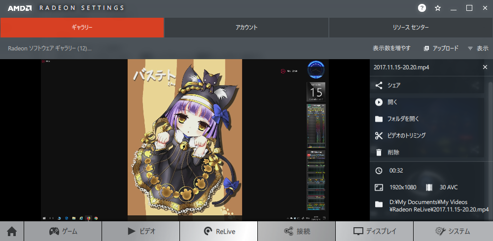Click the folder icon beside フォルダを開く
The image size is (493, 241).
(379, 119)
